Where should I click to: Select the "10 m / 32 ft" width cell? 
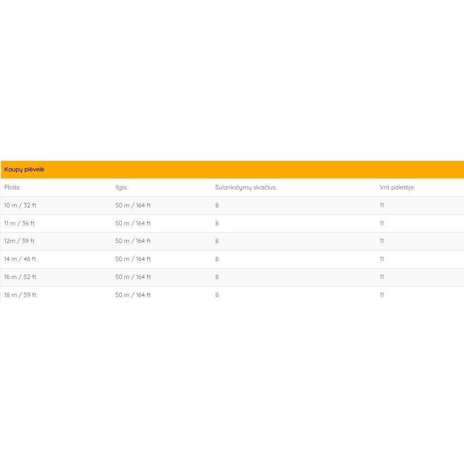[20, 205]
